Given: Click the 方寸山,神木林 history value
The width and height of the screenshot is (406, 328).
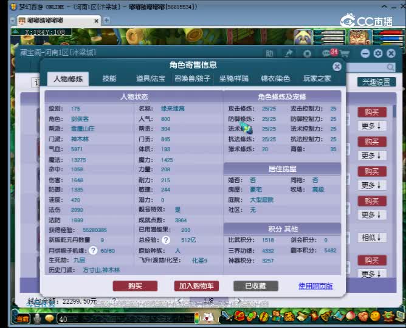Looking at the screenshot, I should tap(101, 270).
